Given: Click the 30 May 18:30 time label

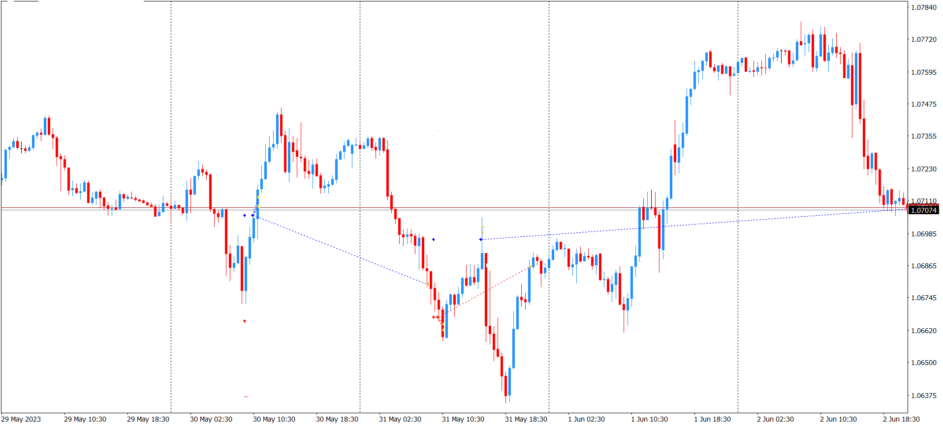Looking at the screenshot, I should (337, 419).
